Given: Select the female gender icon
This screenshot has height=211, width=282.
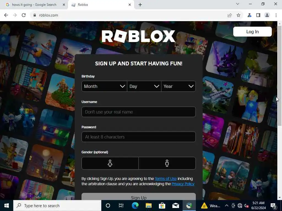Looking at the screenshot, I should [x=110, y=163].
